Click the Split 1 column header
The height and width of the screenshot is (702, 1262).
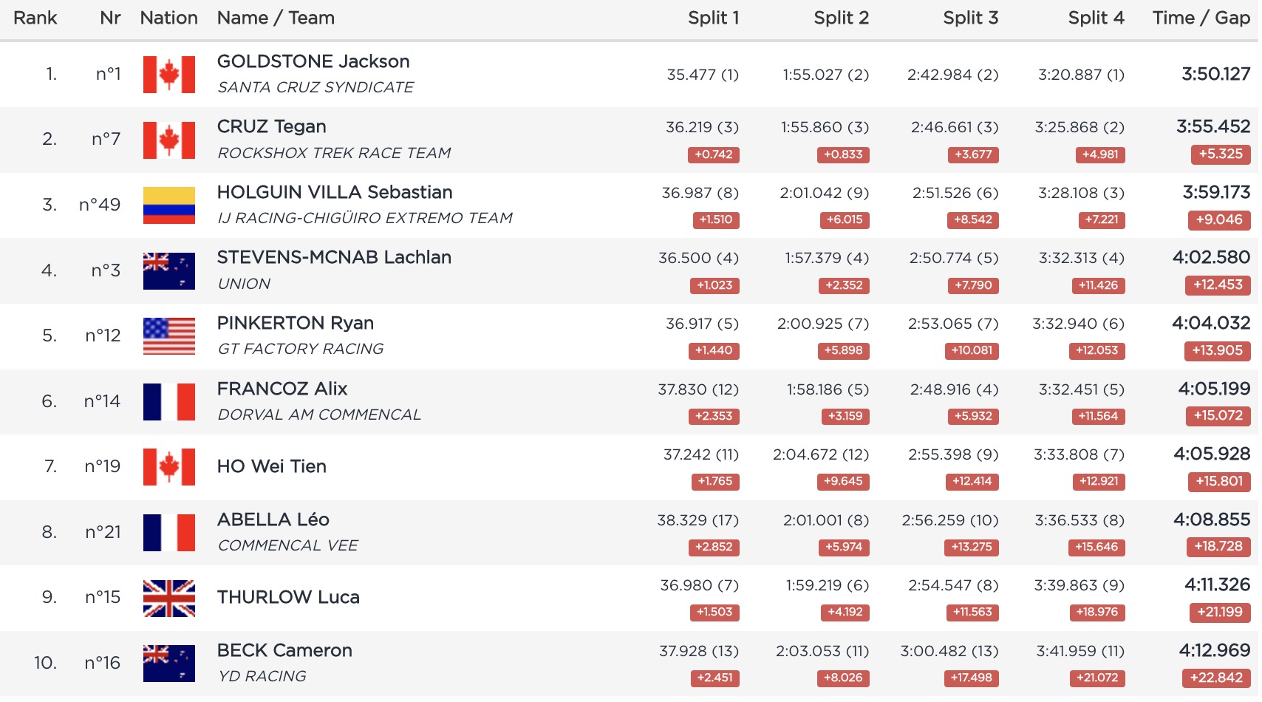point(713,18)
